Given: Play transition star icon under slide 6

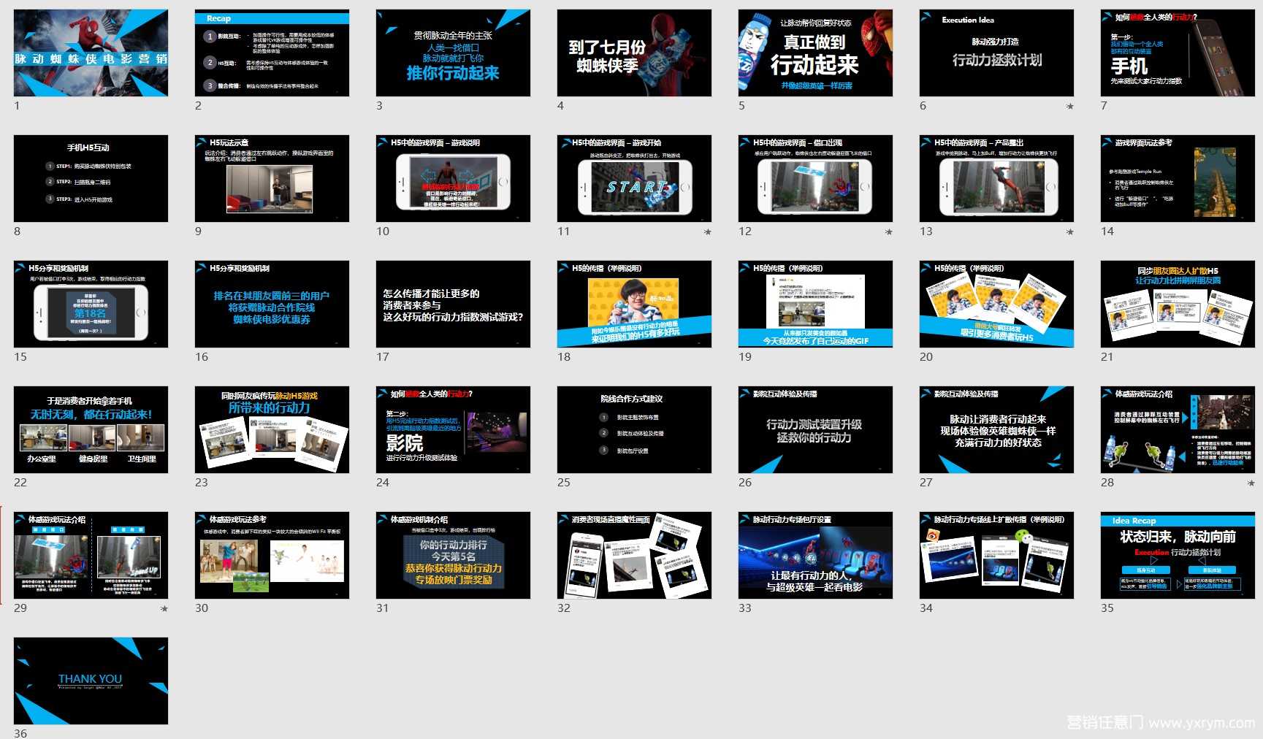Looking at the screenshot, I should tap(1070, 106).
